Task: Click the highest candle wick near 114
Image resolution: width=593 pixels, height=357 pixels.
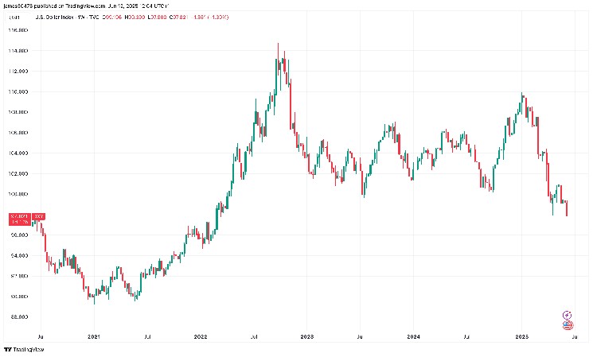Action: (x=278, y=45)
